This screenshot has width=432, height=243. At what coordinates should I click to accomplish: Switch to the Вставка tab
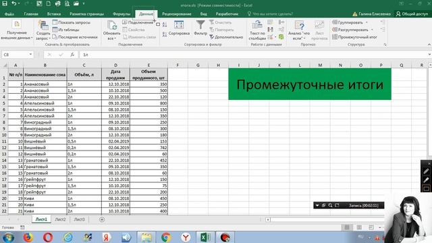pyautogui.click(x=54, y=13)
